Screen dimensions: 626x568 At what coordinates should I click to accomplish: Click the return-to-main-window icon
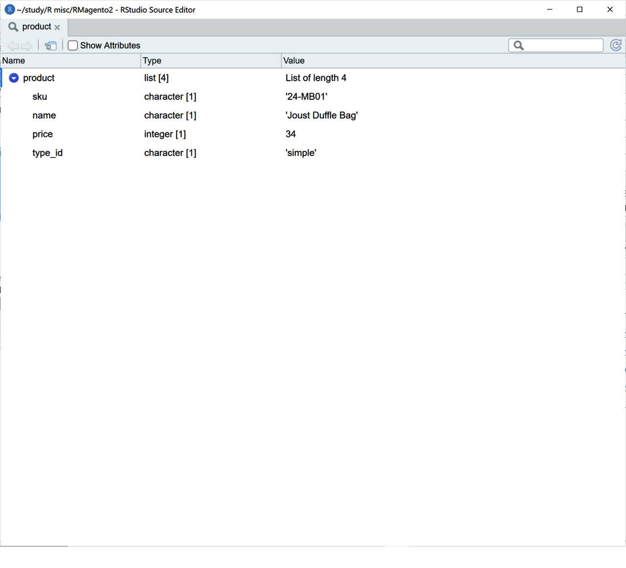coord(50,46)
